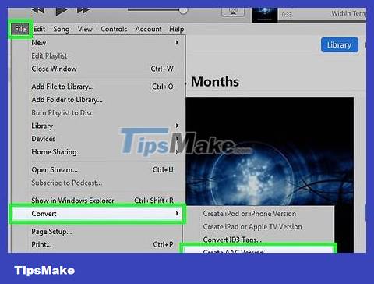Open the Help menu
The height and width of the screenshot is (284, 374).
[176, 29]
